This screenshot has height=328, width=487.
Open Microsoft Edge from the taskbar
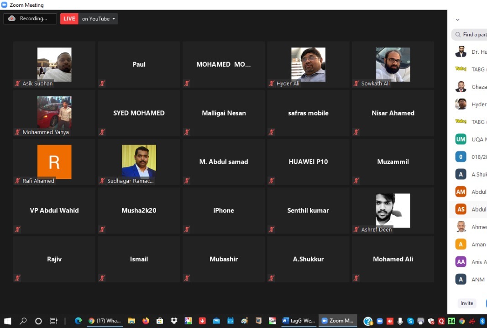pyautogui.click(x=78, y=321)
